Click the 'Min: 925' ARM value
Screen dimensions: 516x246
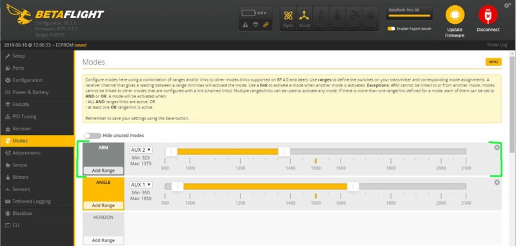point(141,158)
